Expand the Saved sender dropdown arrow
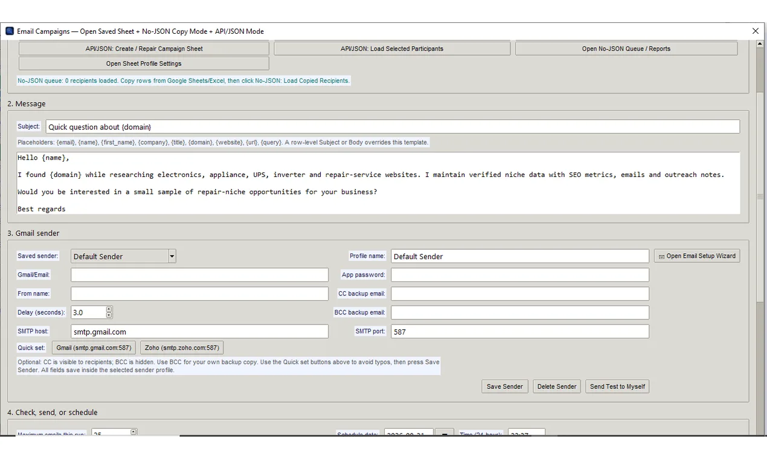The image size is (767, 459). coord(172,256)
